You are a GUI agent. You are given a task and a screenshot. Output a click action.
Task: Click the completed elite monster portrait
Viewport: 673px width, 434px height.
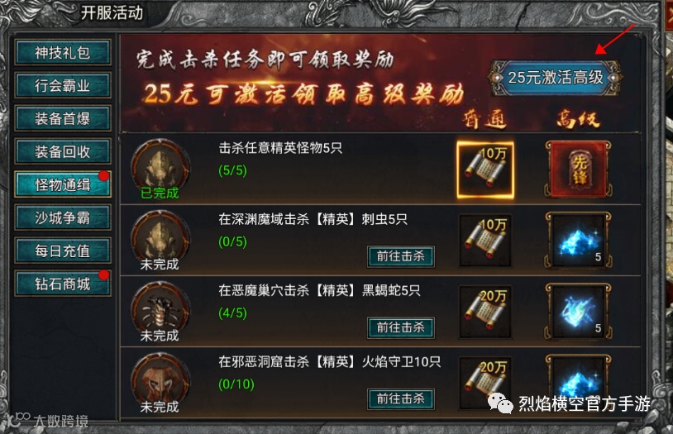tap(160, 168)
